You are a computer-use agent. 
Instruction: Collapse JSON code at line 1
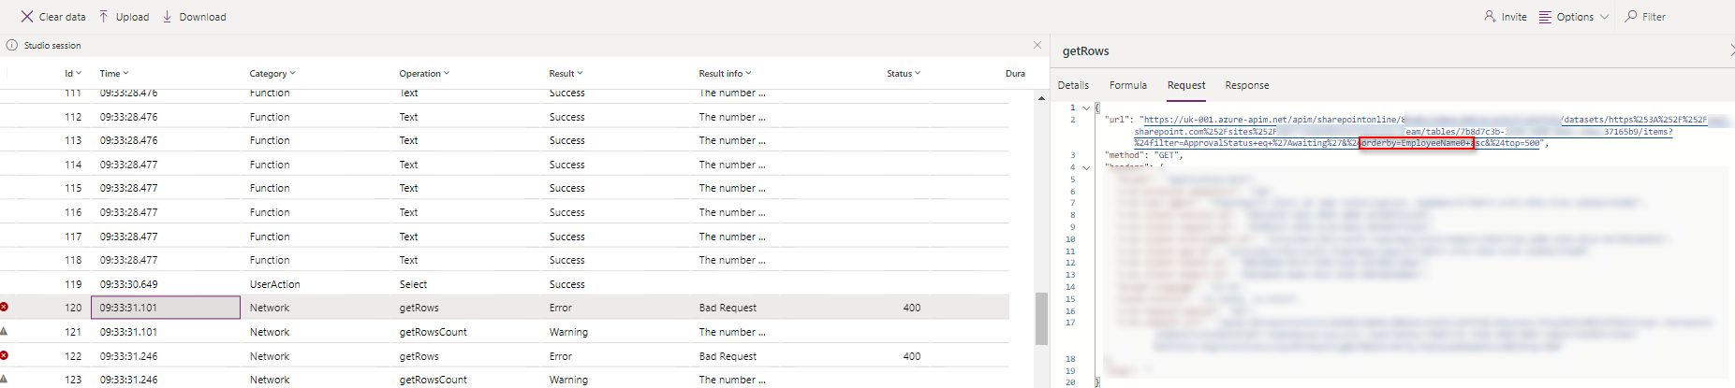[1086, 108]
